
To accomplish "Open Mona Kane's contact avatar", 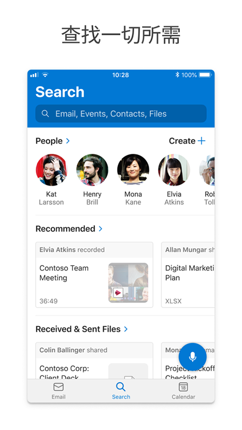I will 133,170.
